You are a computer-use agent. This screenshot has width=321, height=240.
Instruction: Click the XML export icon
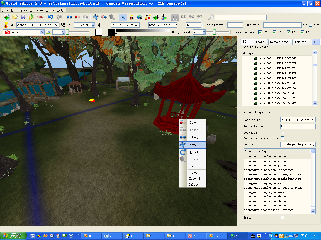(x=40, y=17)
